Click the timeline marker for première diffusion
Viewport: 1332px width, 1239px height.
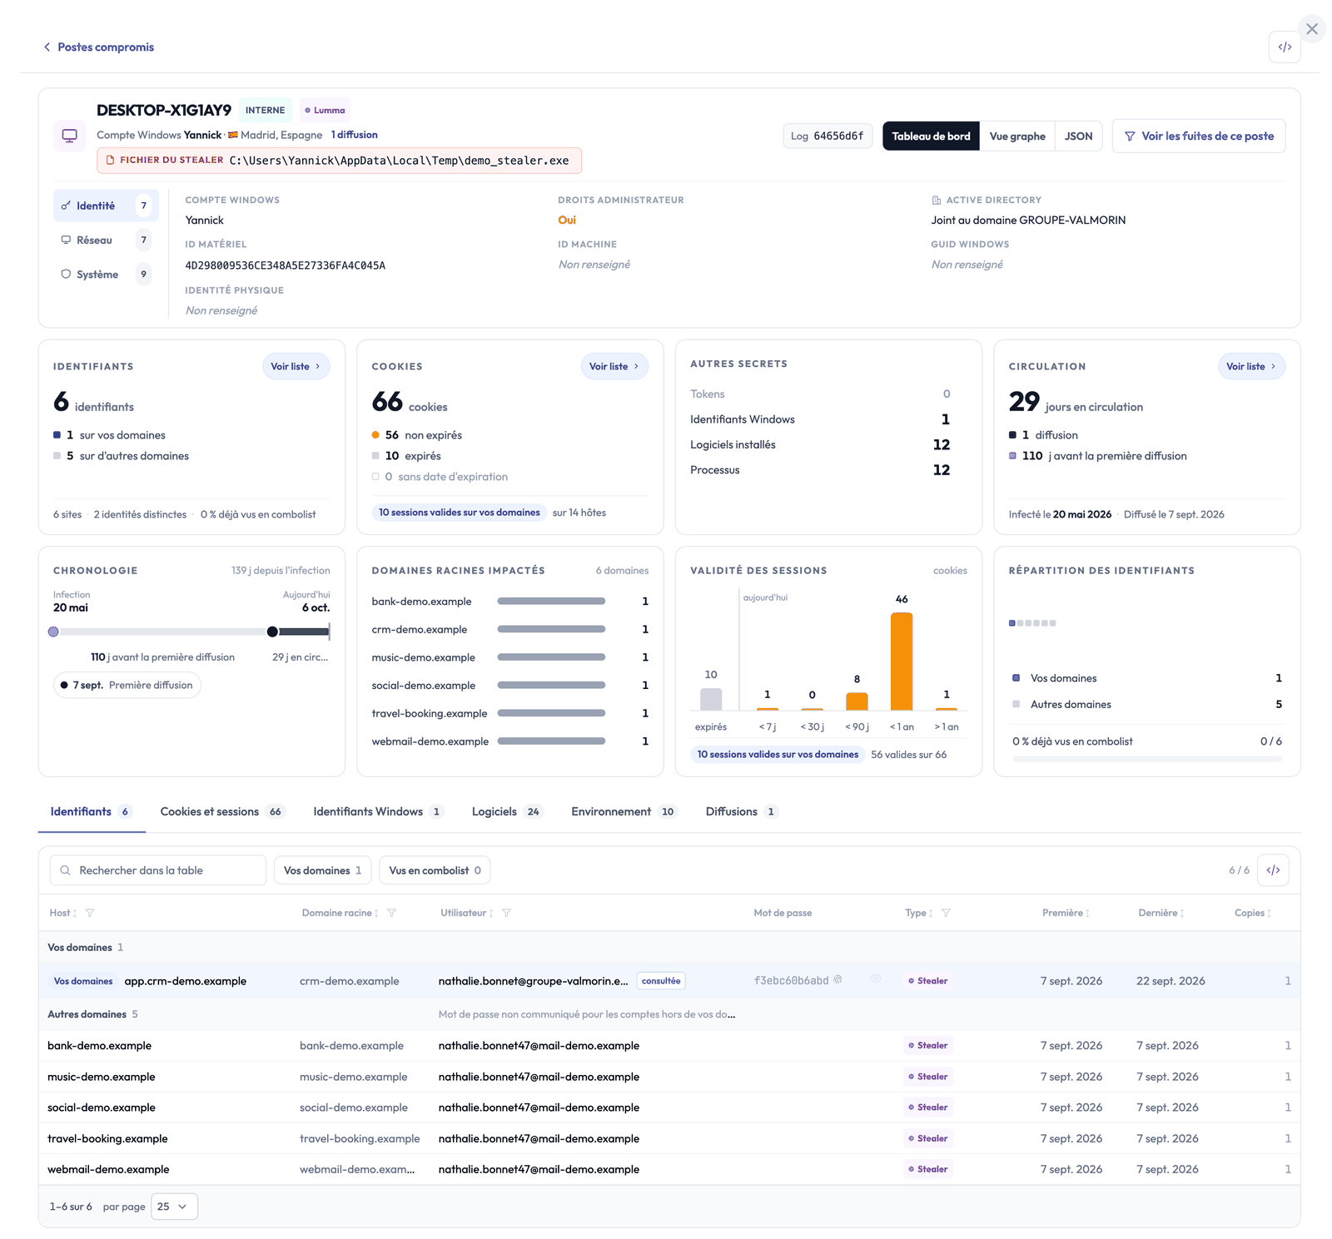tap(272, 632)
